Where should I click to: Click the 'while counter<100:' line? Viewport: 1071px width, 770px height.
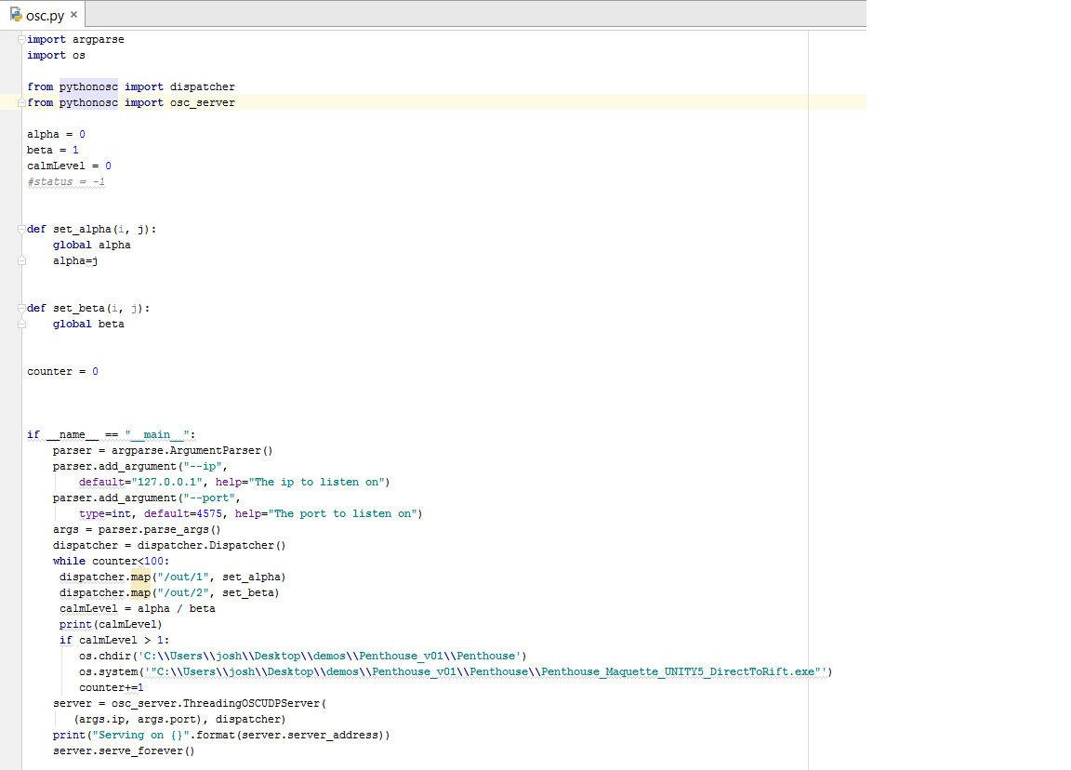pos(111,561)
